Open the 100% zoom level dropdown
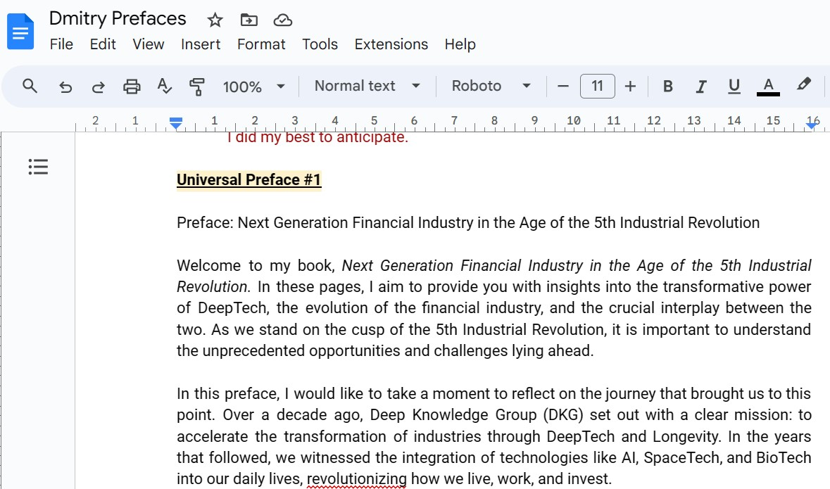This screenshot has height=489, width=830. (253, 87)
